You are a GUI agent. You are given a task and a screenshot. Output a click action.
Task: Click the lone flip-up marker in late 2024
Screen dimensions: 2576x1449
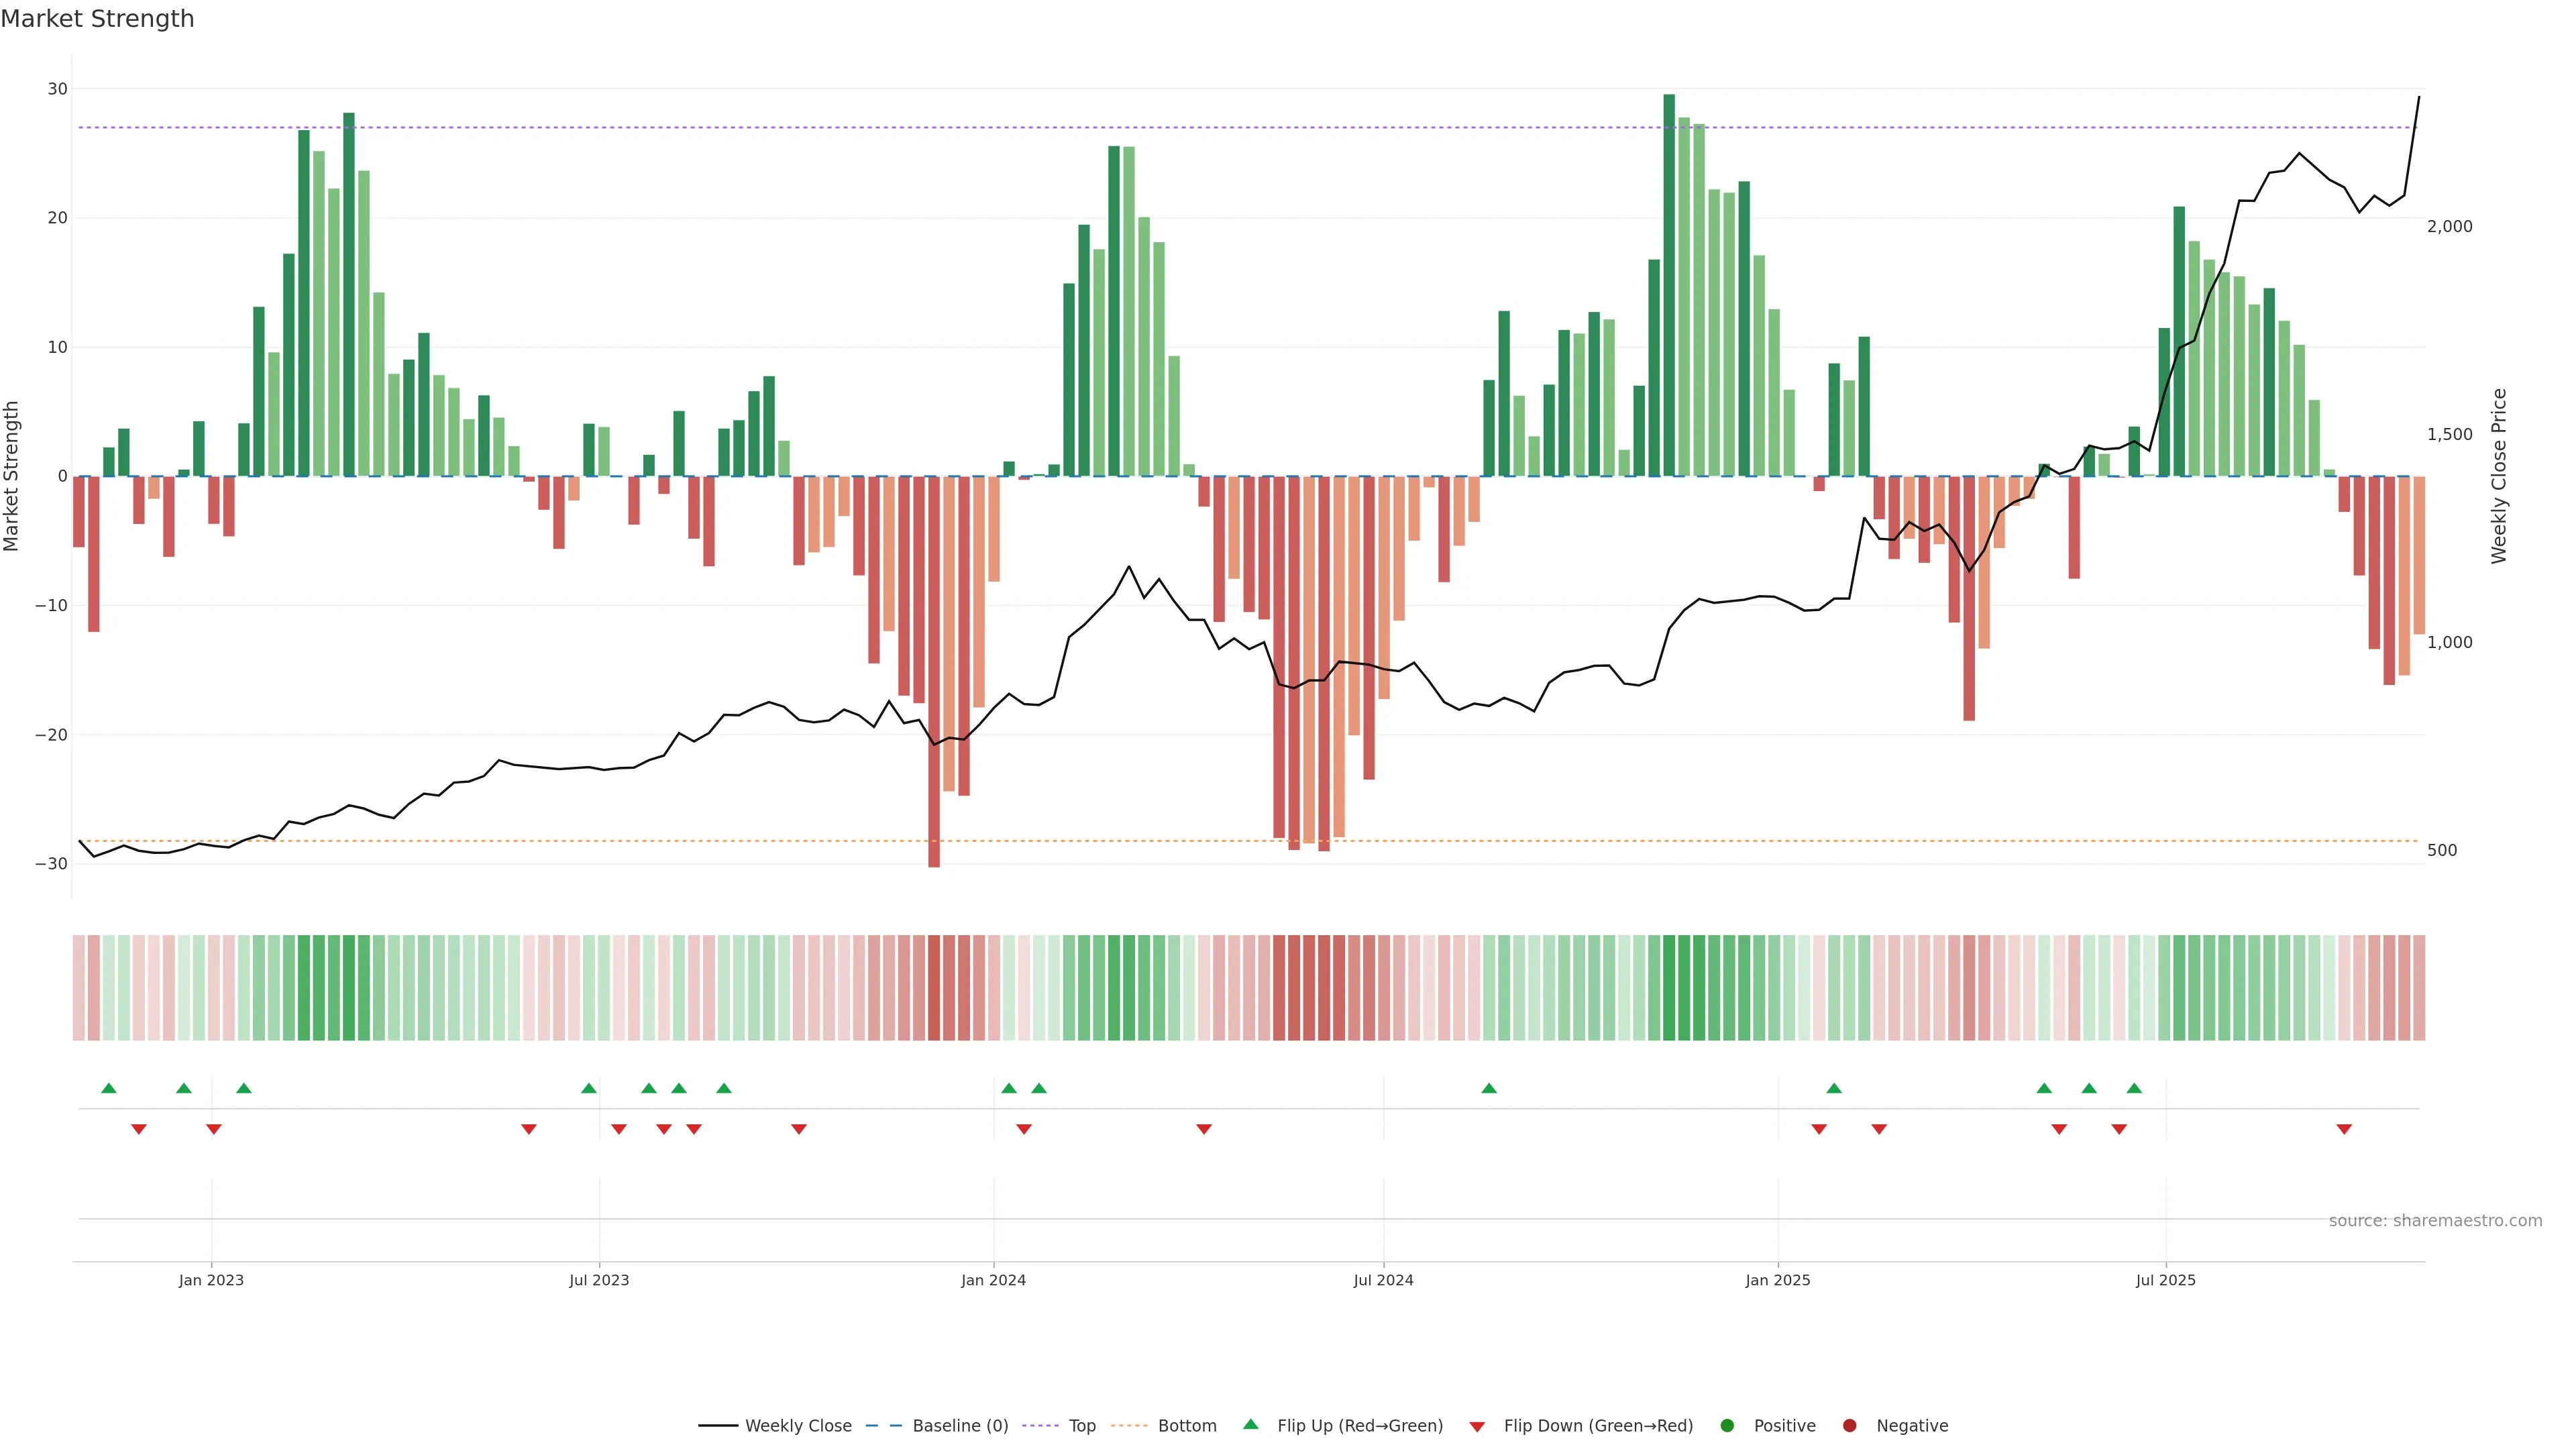coord(1489,1088)
